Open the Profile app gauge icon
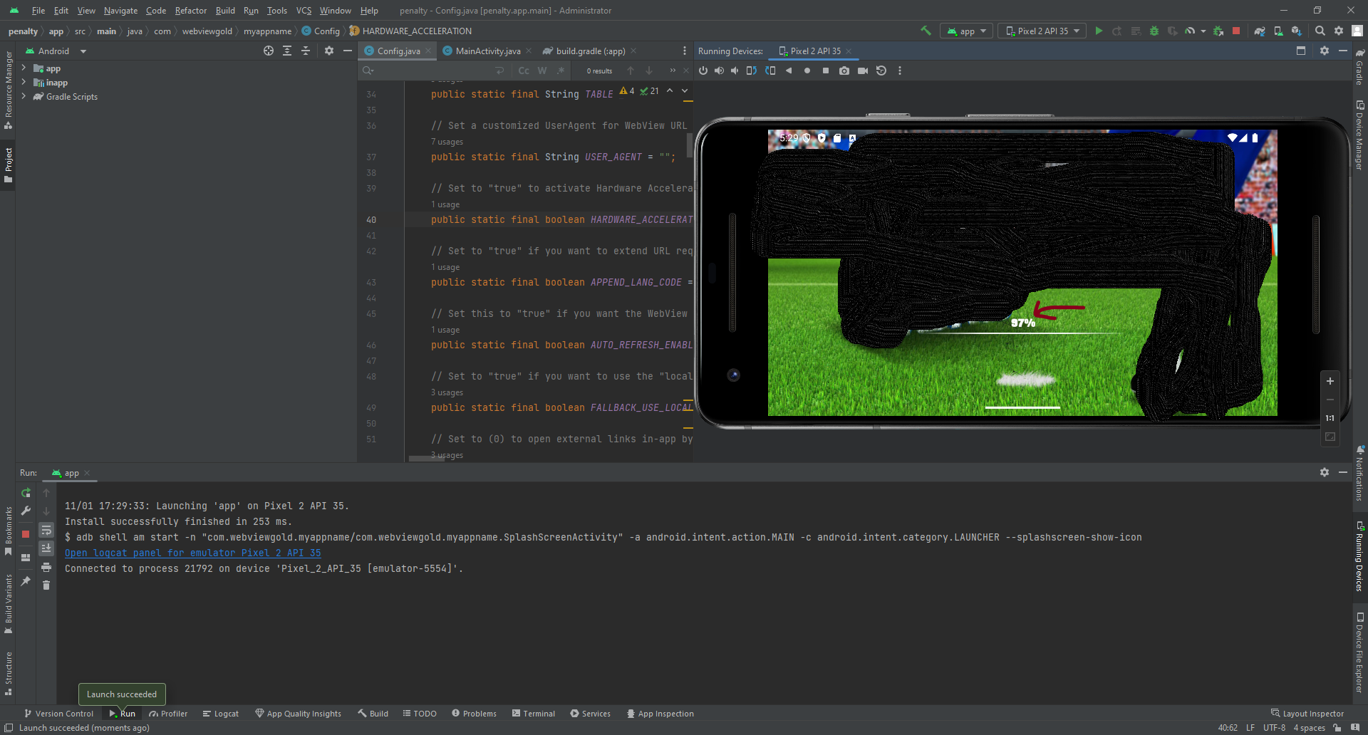Image resolution: width=1368 pixels, height=735 pixels. click(x=1190, y=31)
